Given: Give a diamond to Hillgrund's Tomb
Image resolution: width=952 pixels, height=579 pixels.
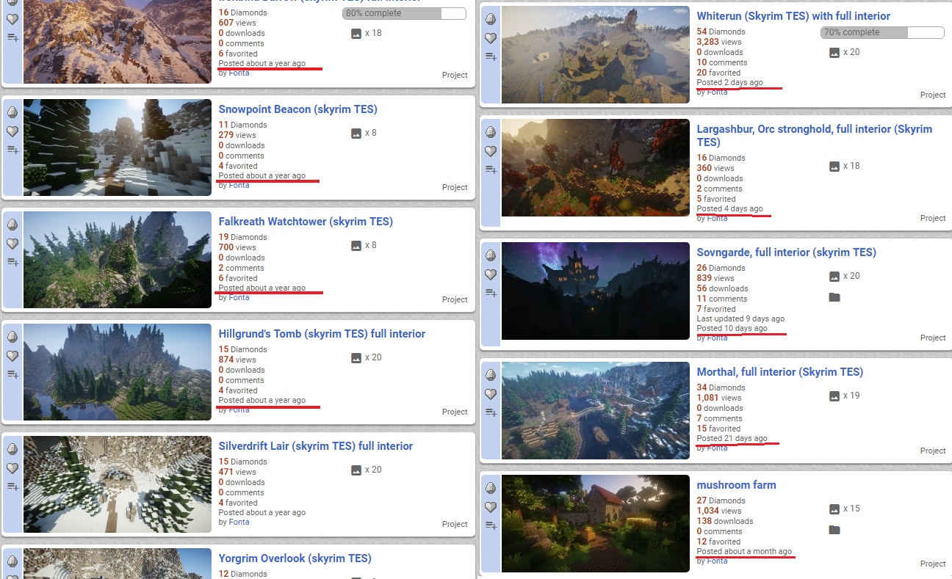Looking at the screenshot, I should click(x=12, y=338).
